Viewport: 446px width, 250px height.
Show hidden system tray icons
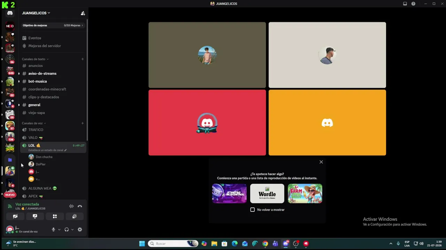coord(391,244)
